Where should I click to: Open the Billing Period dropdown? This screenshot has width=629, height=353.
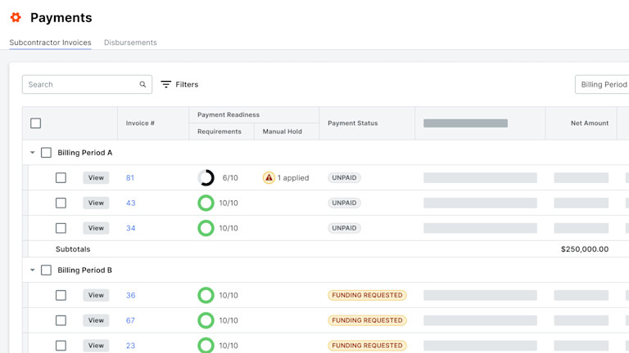coord(602,84)
